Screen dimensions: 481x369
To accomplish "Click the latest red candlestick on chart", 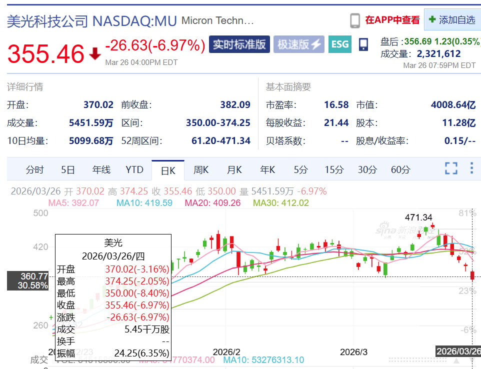I will 472,275.
